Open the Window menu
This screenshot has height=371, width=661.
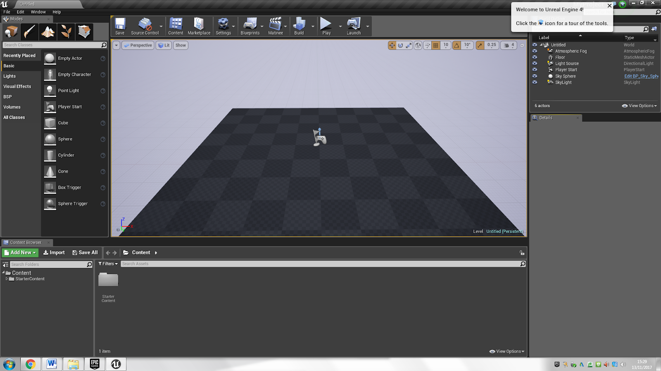(38, 12)
